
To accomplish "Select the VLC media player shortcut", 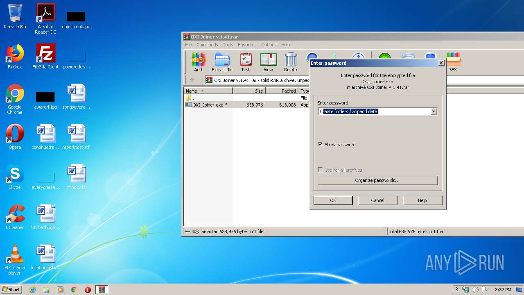I will 15,260.
